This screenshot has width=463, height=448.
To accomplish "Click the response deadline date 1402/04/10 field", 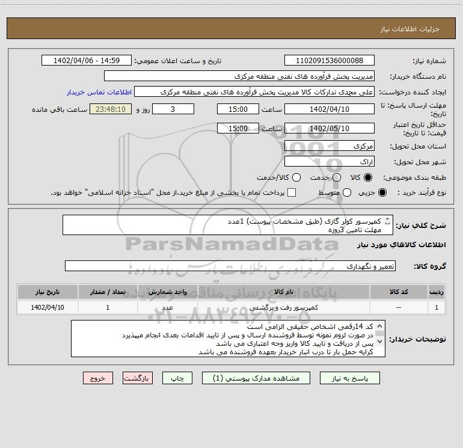I will (x=330, y=109).
